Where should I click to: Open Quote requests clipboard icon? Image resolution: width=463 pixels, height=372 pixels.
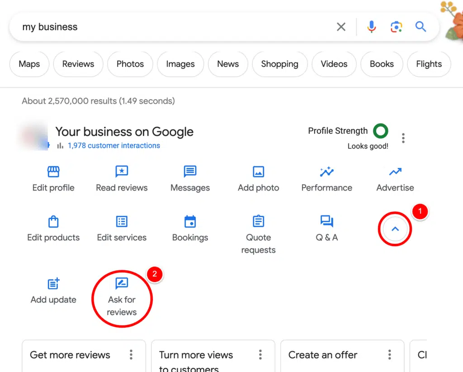pyautogui.click(x=258, y=221)
